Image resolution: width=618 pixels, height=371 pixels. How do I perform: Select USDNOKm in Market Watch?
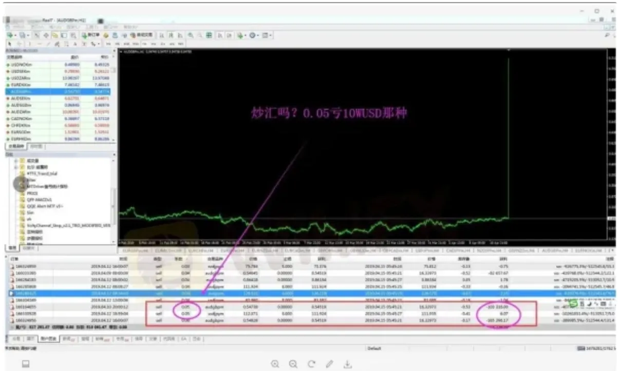click(x=58, y=65)
